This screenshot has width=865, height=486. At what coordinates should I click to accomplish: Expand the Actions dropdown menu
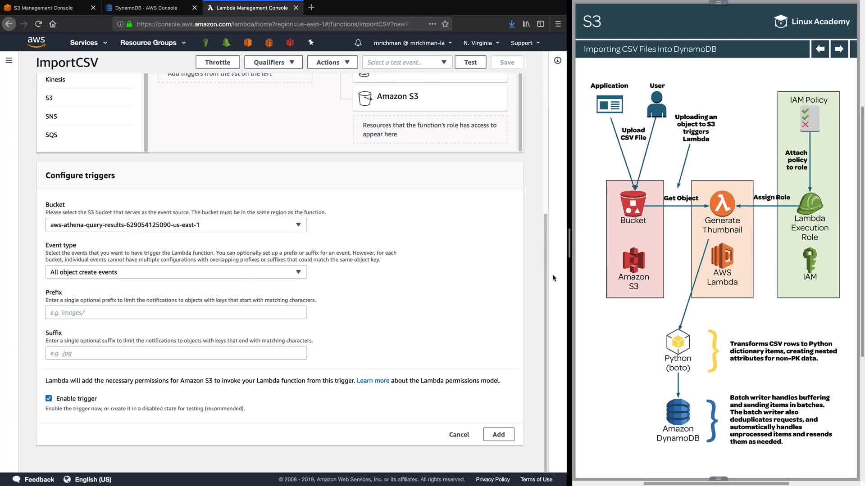coord(332,62)
